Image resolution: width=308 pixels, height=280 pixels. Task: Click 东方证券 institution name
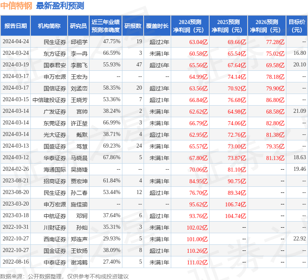coord(55,54)
